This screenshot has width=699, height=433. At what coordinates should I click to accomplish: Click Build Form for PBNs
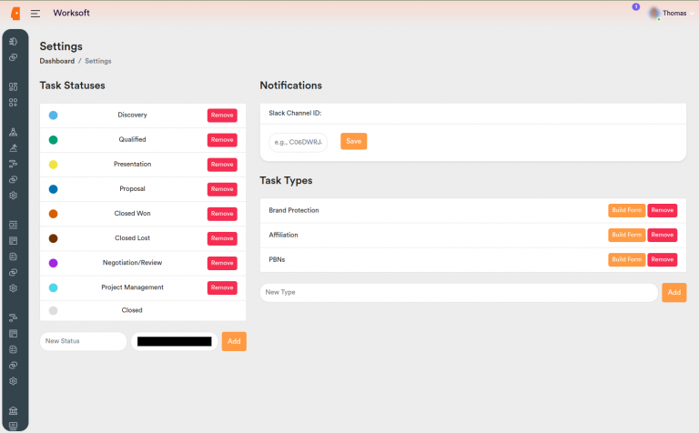coord(626,260)
